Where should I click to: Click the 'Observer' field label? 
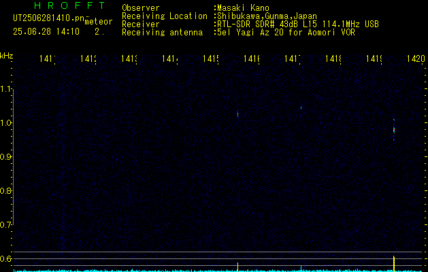point(141,8)
